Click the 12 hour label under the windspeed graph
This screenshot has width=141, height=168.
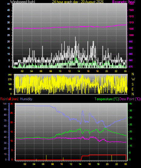tap(69, 71)
